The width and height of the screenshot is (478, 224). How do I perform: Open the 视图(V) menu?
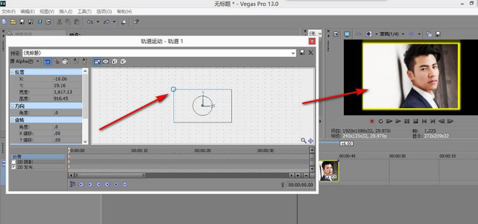pos(47,11)
